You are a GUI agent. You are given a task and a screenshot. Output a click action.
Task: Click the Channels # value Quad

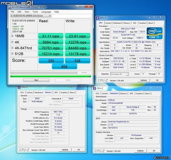[x=71, y=99]
